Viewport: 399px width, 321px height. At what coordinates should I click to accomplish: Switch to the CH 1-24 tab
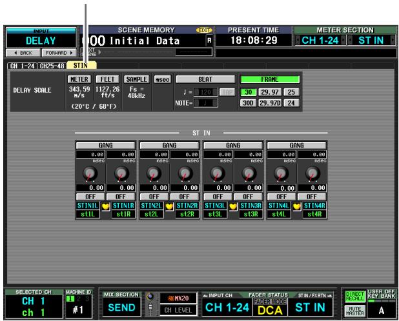tap(22, 66)
